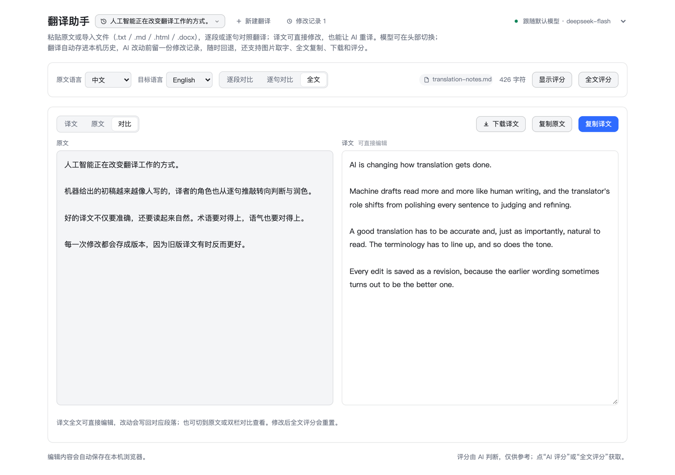Click the model label deepseek-flash

[588, 21]
